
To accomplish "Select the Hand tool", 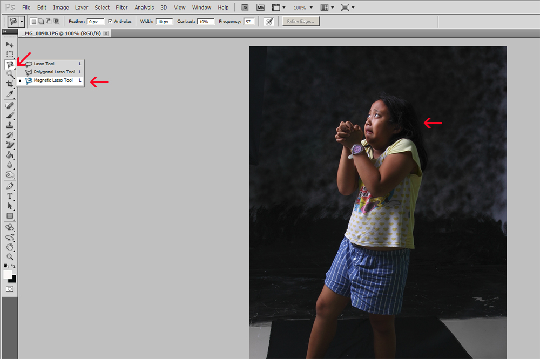I will tap(10, 247).
